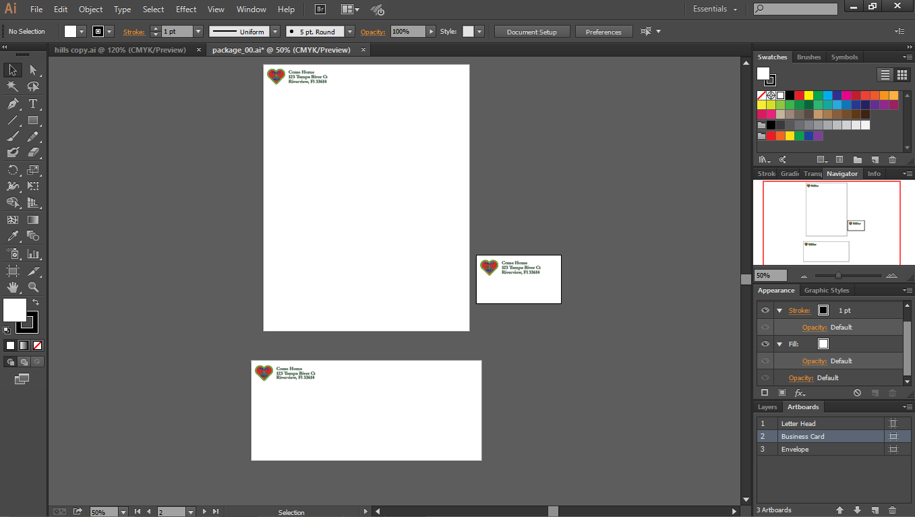Toggle visibility of Fill appearance attribute

765,344
